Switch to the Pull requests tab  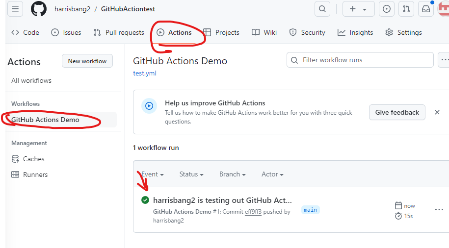pos(119,33)
